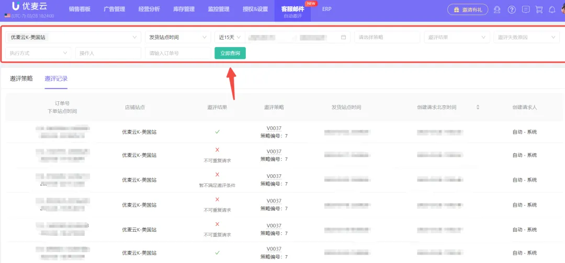
Task: Sort by 创建请求北京时间 column arrows
Action: point(478,107)
